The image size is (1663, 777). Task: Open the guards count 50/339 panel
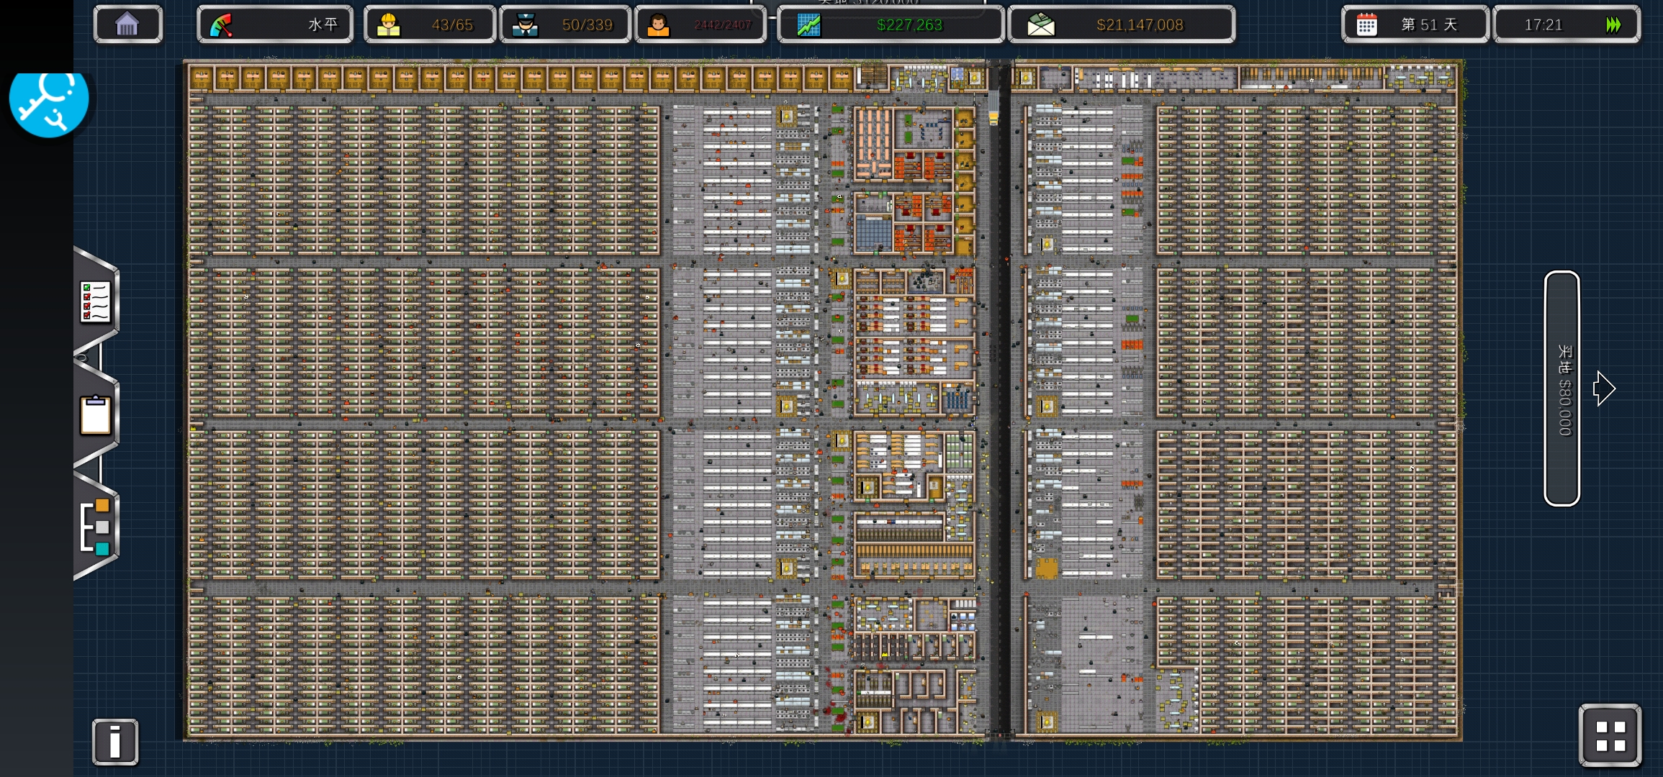coord(565,24)
